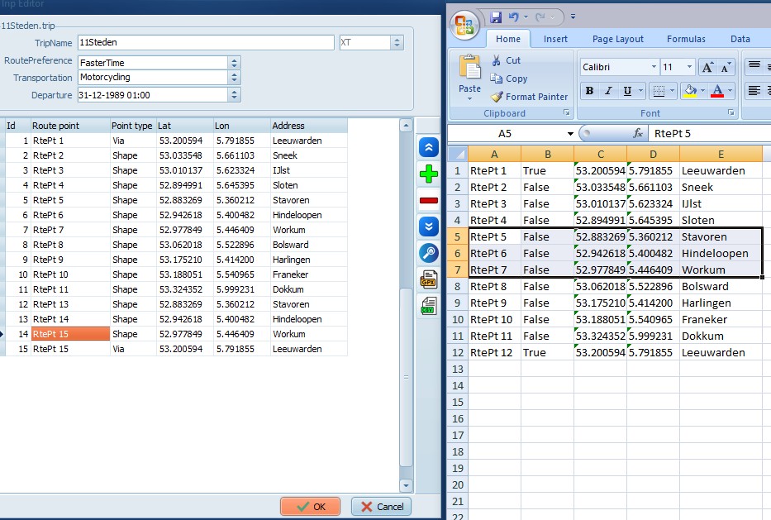Toggle Bold formatting in Excel
Screen dimensions: 771x520
[589, 91]
